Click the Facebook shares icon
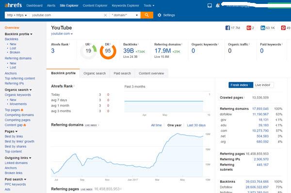This screenshot has height=193, width=291. [x=227, y=28]
